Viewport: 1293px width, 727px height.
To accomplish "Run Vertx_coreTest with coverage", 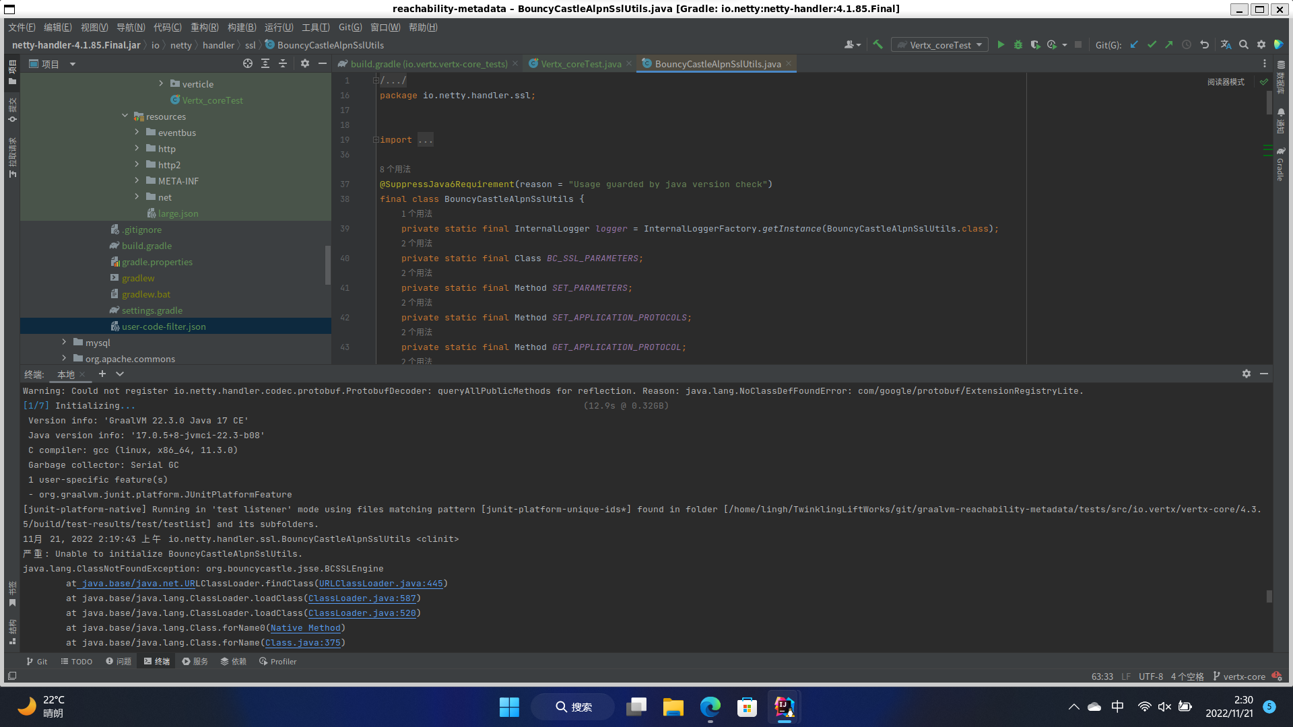I will click(x=1035, y=44).
